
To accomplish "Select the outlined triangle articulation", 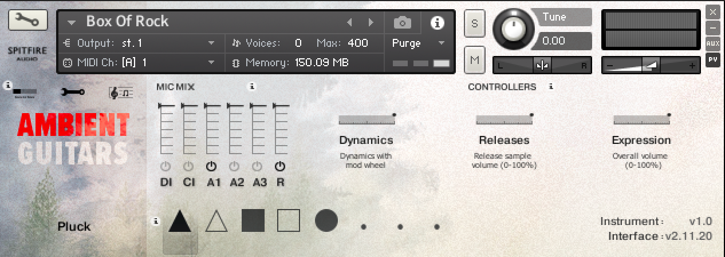I will (216, 221).
